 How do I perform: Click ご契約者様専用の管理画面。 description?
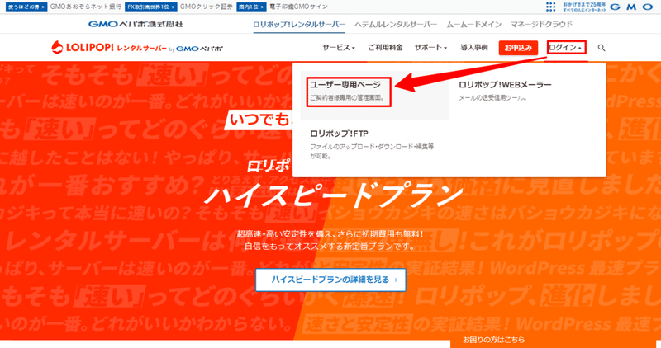click(x=347, y=98)
